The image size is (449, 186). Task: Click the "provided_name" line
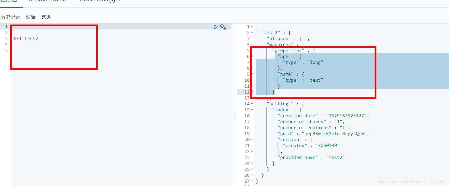tap(311, 157)
